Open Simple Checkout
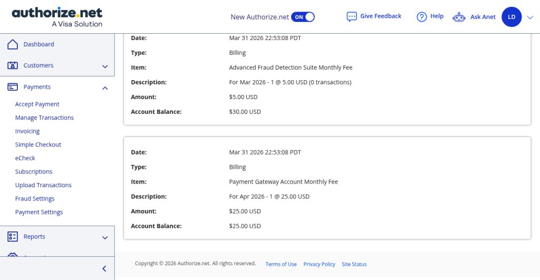Viewport: 540px width, 280px height. coord(38,144)
